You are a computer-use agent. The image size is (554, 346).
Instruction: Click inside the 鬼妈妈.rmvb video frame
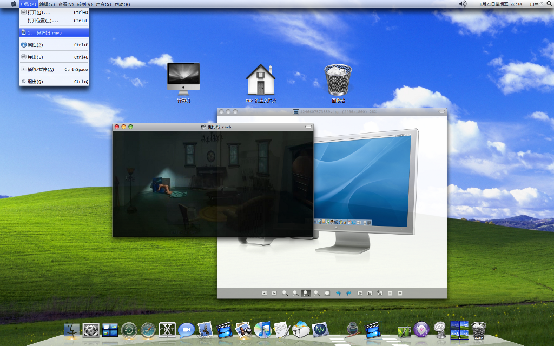pyautogui.click(x=213, y=184)
